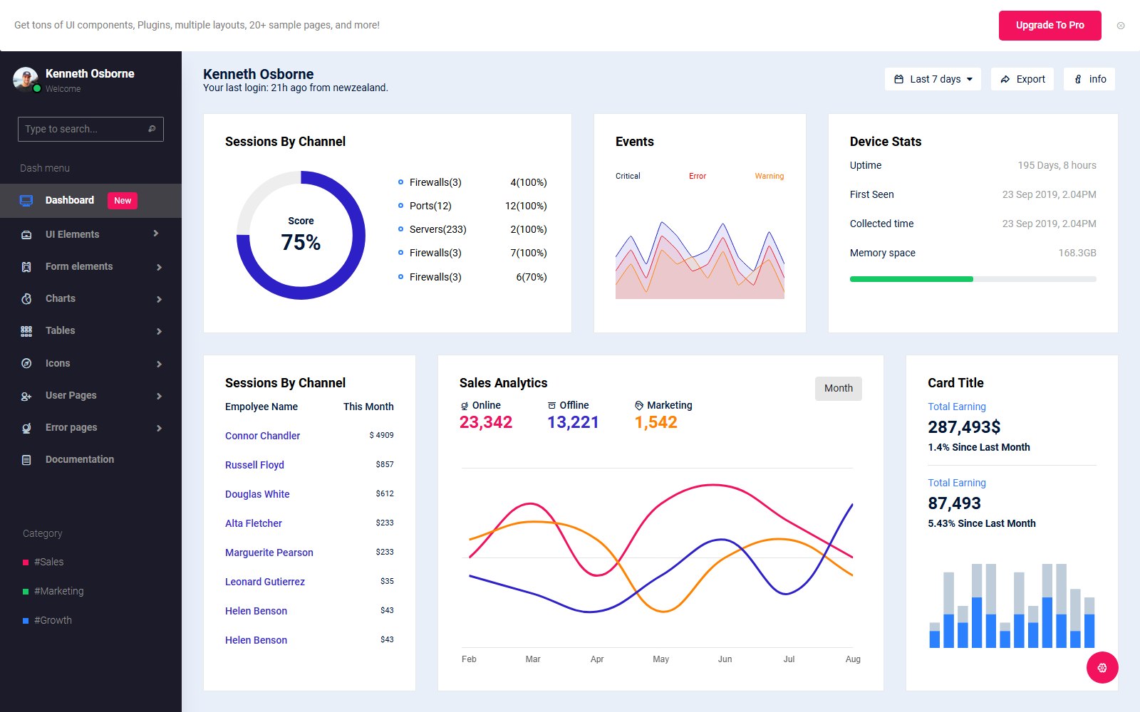
Task: Select the #Growth category
Action: tap(48, 620)
